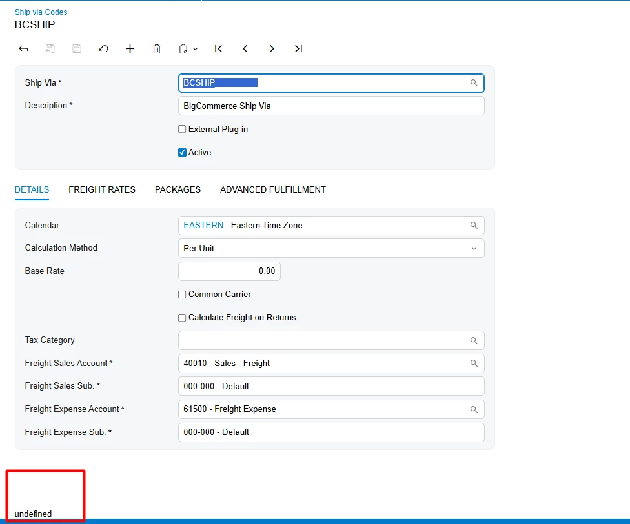
Task: Click inside the Base Rate input field
Action: (229, 271)
